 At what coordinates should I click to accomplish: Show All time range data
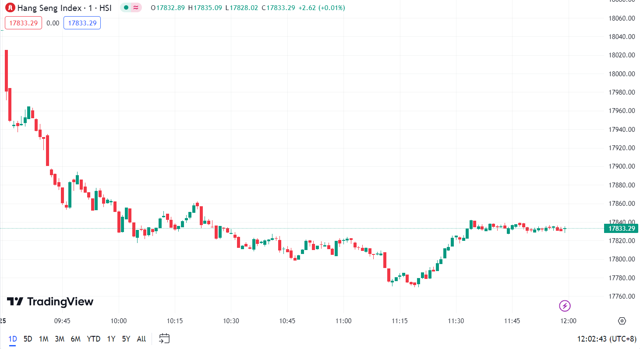[141, 338]
